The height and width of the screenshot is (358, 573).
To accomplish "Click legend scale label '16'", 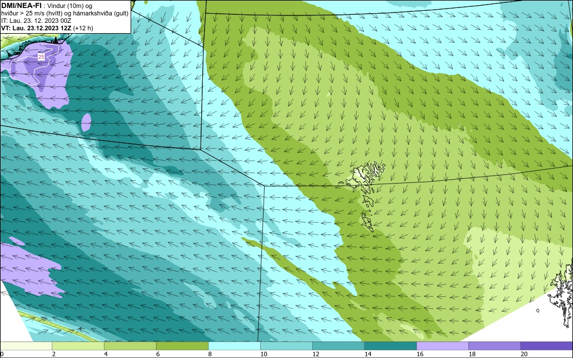I will pyautogui.click(x=420, y=354).
